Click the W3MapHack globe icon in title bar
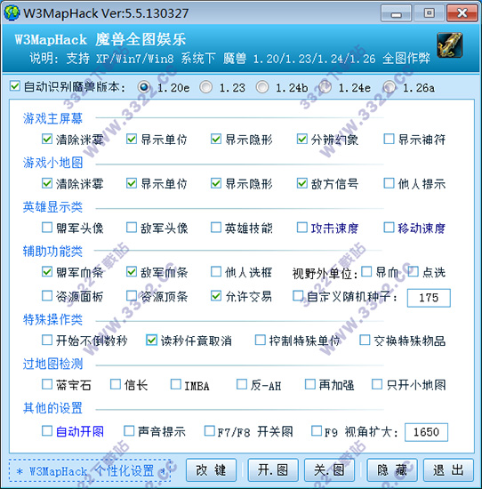This screenshot has width=482, height=489. (x=12, y=12)
